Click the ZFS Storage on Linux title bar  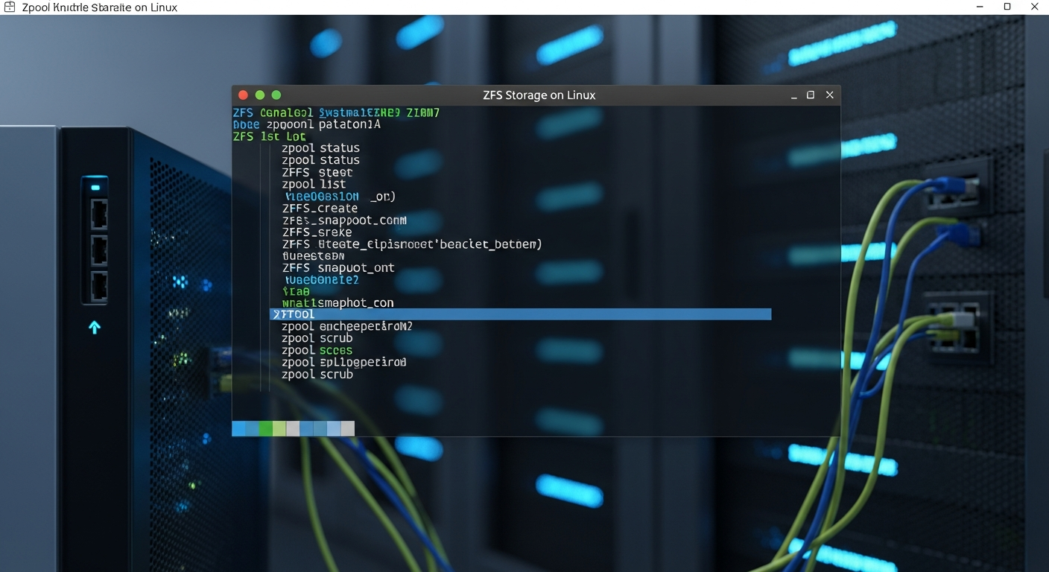538,95
